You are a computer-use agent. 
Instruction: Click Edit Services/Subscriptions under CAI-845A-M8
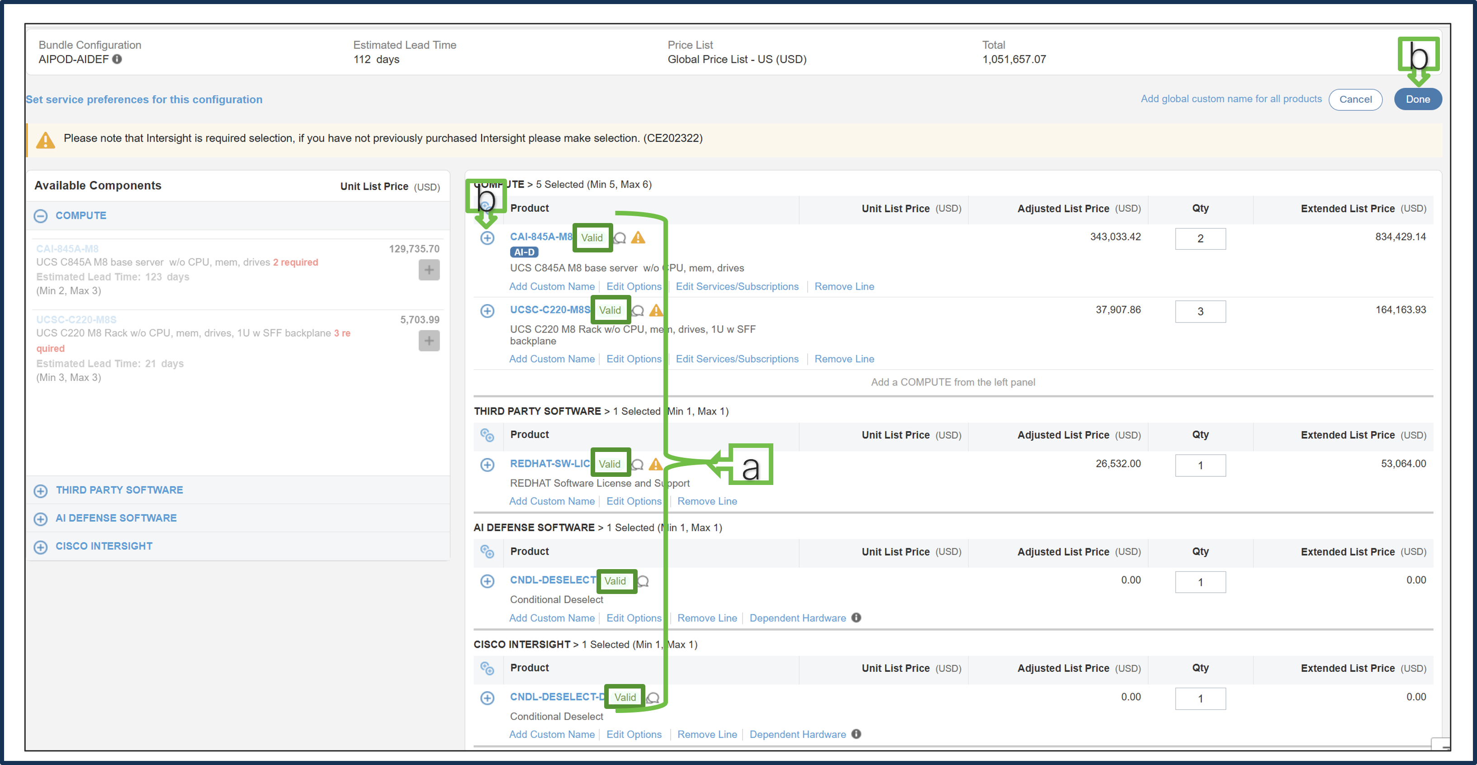[737, 286]
